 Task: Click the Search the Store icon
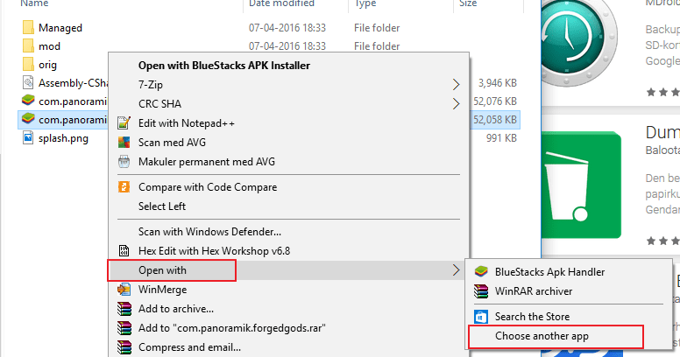[x=480, y=317]
